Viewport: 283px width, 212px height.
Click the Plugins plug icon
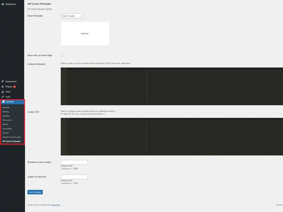point(3,87)
